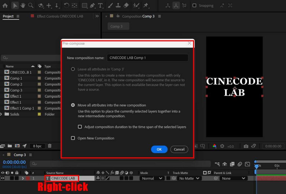Select the Rotation tool

click(66, 6)
